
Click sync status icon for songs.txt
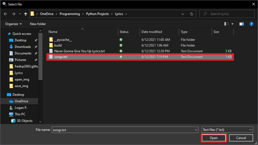pyautogui.click(x=121, y=57)
